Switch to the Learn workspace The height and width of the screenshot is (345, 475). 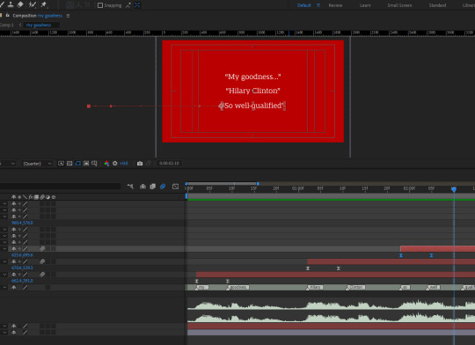365,5
